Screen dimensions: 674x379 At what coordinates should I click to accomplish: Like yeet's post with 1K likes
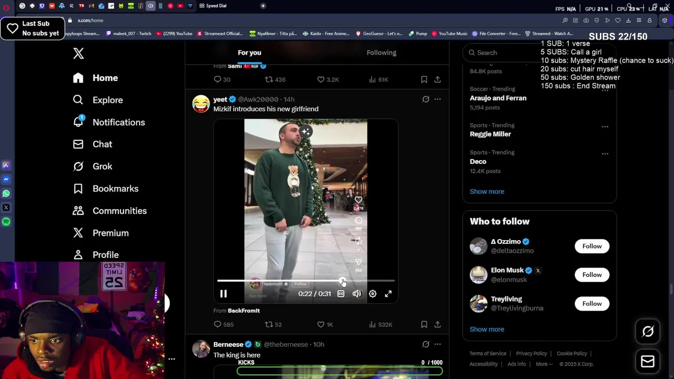[325, 325]
